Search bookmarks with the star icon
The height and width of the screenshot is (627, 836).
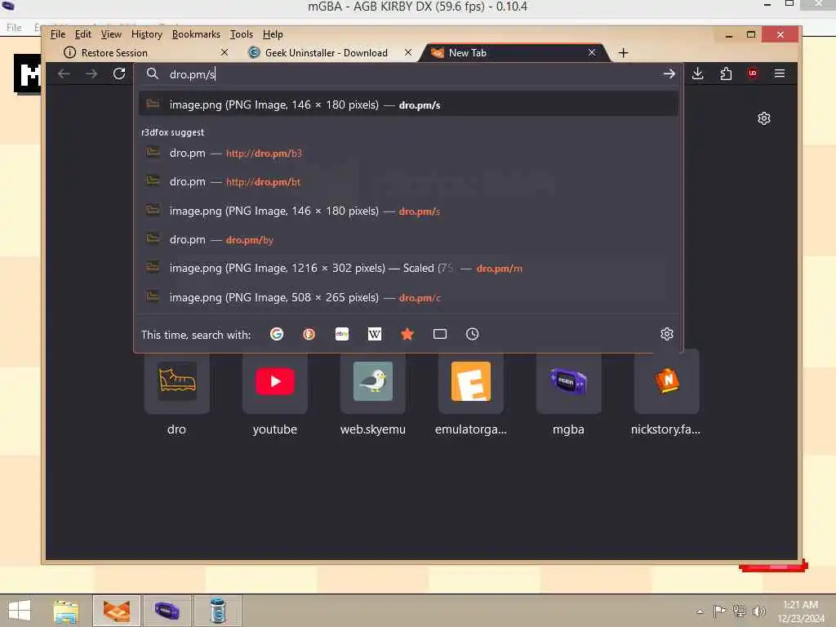coord(407,334)
